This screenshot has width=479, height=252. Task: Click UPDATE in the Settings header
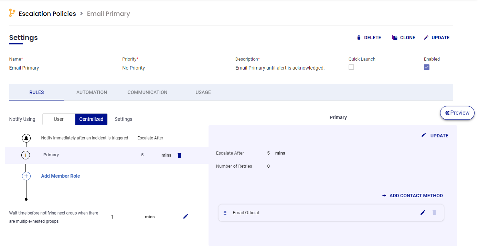click(x=437, y=38)
